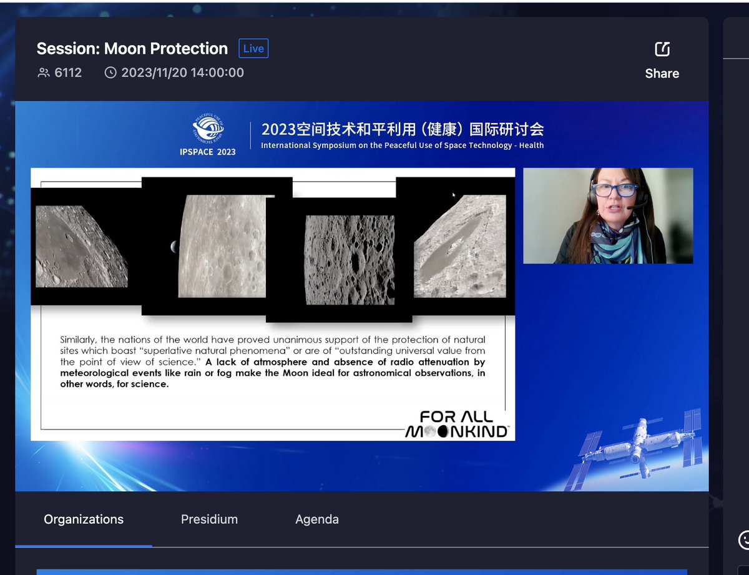The width and height of the screenshot is (749, 575).
Task: Click the IPSPACE 2023 logo
Action: (208, 135)
